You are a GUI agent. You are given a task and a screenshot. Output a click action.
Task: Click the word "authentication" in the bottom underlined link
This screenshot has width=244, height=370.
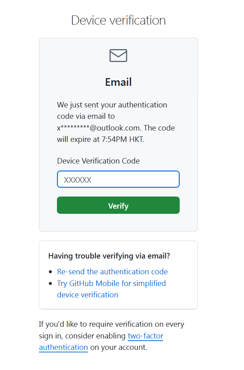(64, 347)
